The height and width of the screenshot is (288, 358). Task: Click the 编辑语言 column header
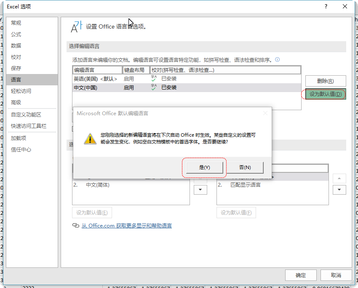coord(97,70)
